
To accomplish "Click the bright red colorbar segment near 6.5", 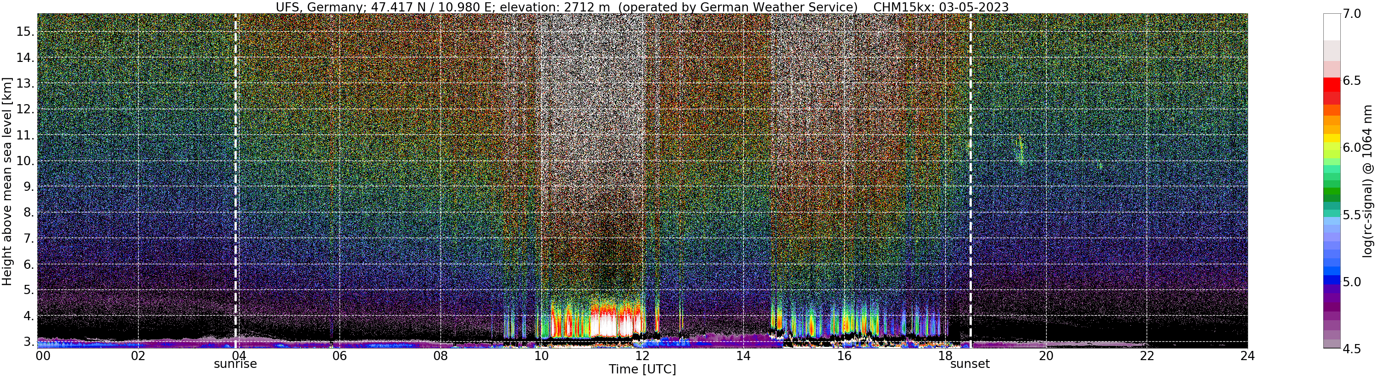I will pyautogui.click(x=1332, y=84).
